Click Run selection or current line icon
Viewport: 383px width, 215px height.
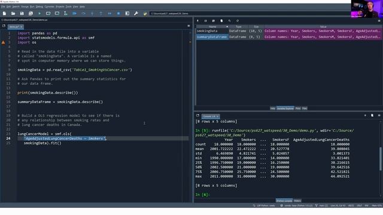pos(65,13)
